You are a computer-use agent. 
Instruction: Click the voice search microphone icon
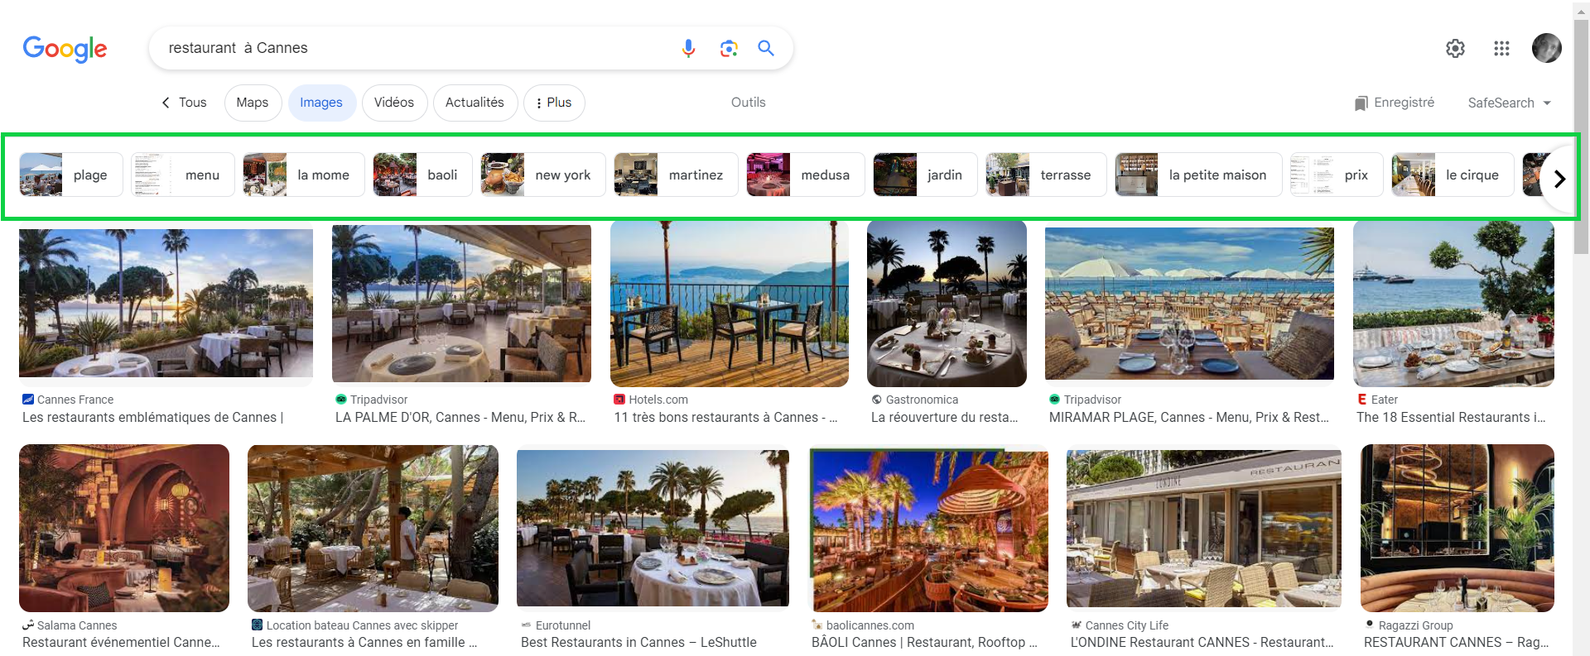688,49
